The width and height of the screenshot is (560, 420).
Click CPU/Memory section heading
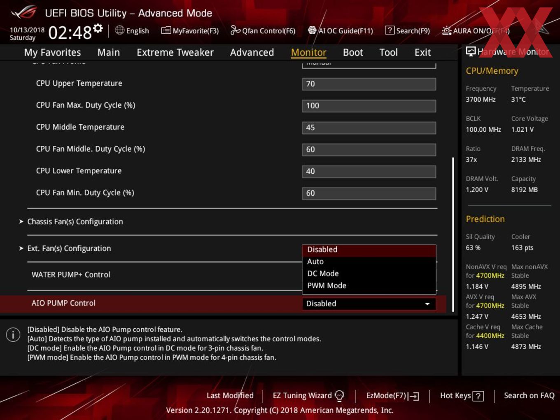[x=492, y=71]
